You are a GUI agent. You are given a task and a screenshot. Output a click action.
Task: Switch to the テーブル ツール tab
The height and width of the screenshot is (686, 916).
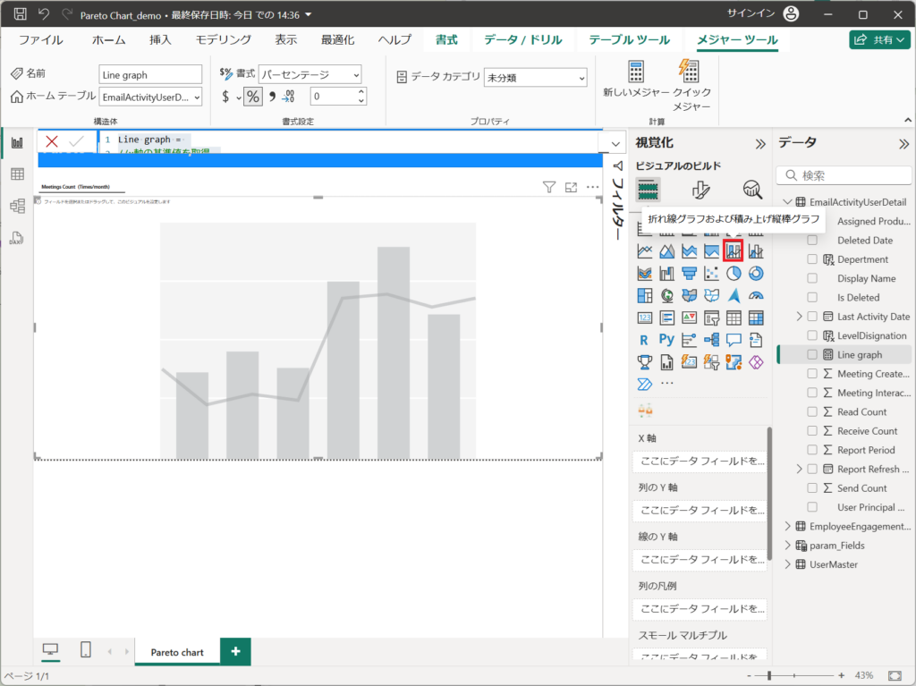623,39
